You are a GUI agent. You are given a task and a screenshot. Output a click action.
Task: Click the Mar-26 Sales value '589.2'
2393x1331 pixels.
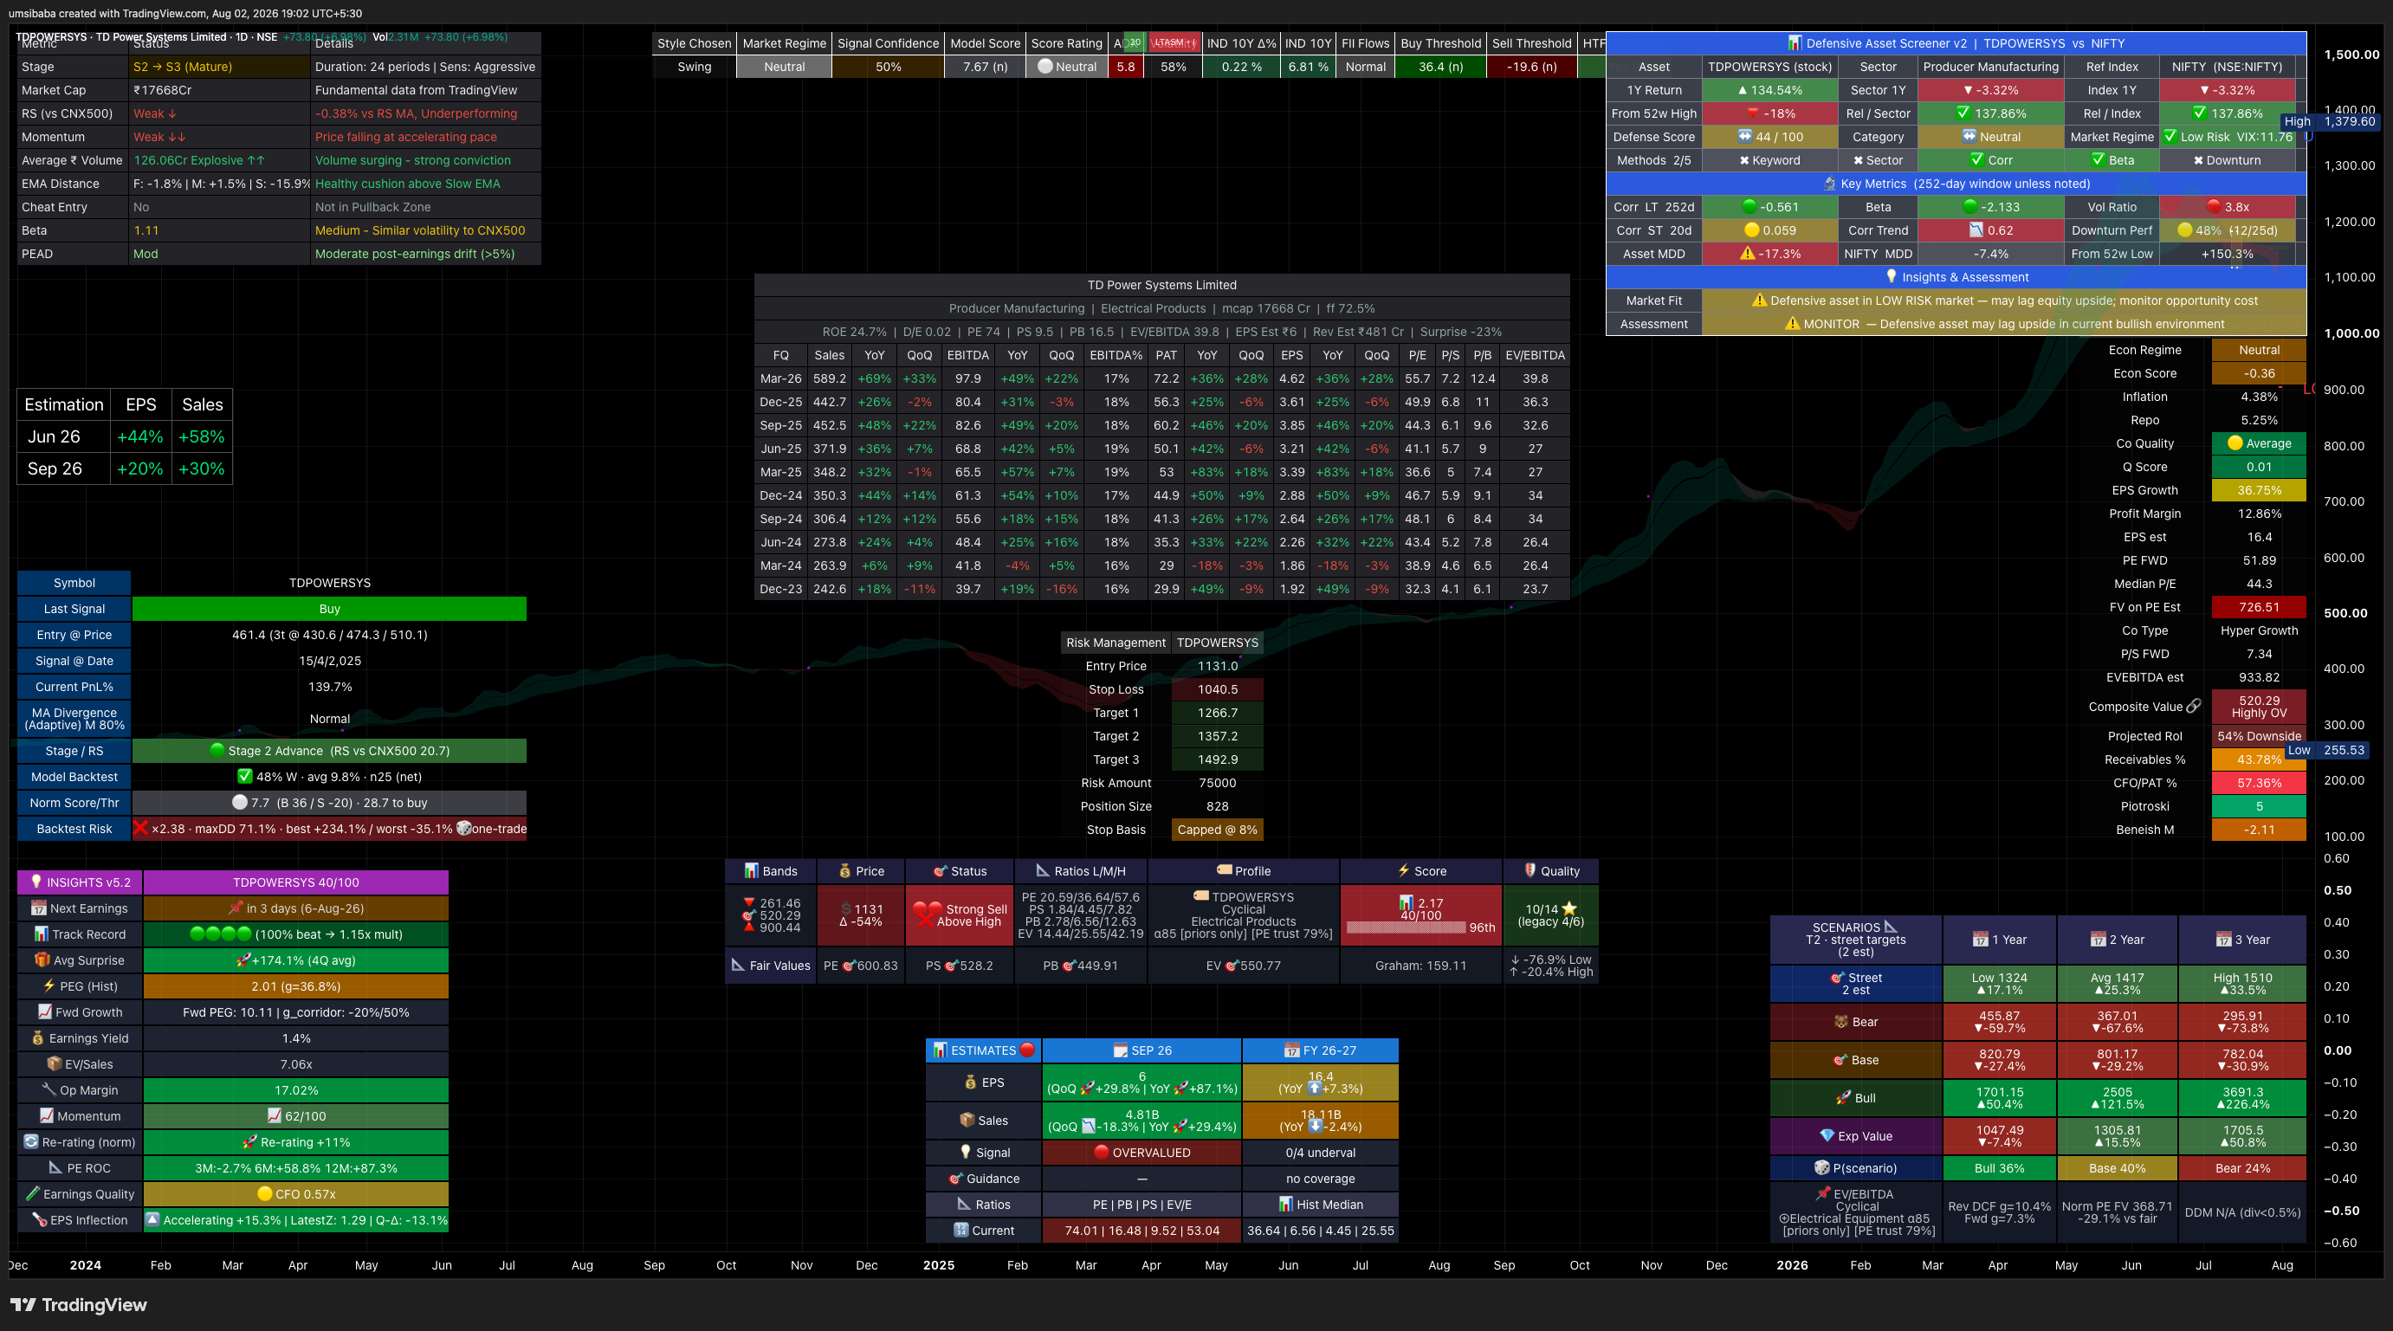(830, 379)
